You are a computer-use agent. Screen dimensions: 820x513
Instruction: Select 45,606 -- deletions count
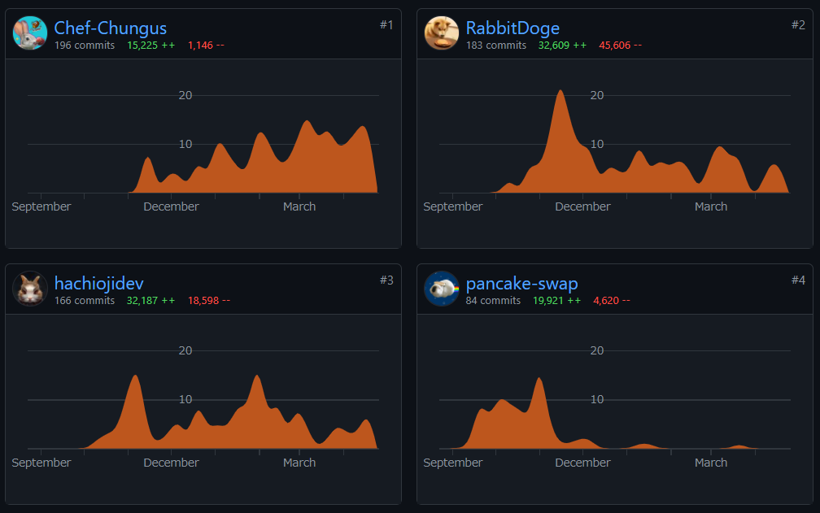(x=620, y=46)
